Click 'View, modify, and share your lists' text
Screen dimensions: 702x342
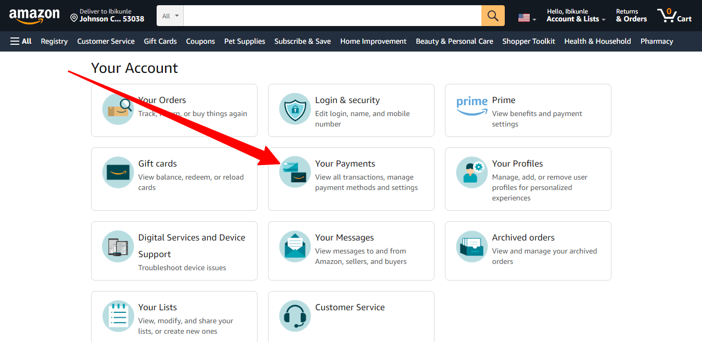point(186,326)
